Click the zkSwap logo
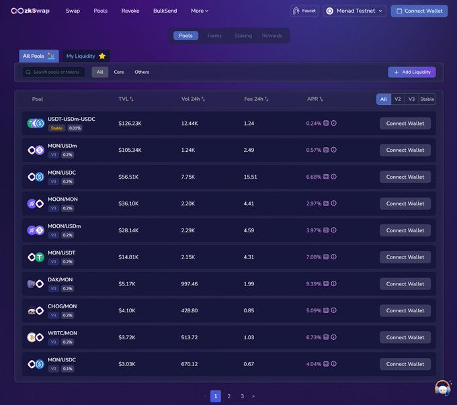Viewport: 457px width, 405px height. pos(30,11)
